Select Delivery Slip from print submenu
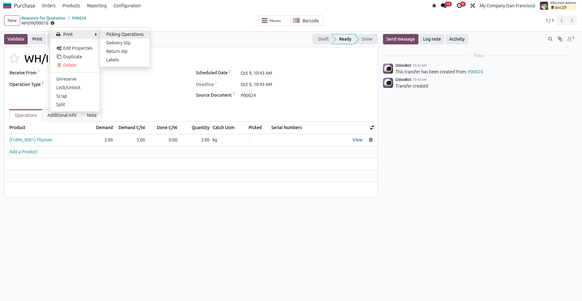Image resolution: width=582 pixels, height=301 pixels. point(118,43)
